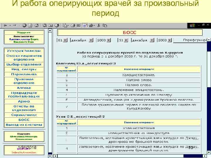Click the browser Forward arrow

click(x=15, y=25)
